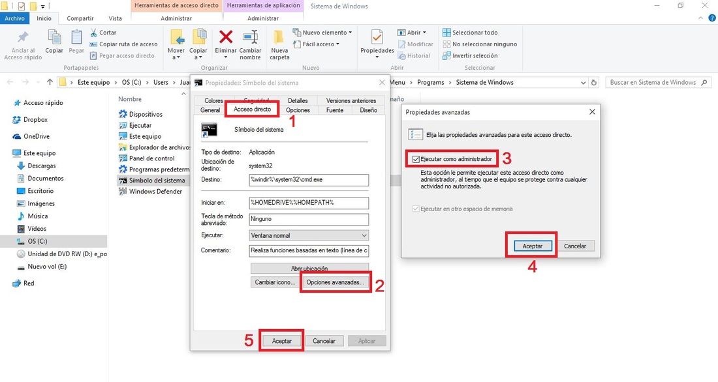The width and height of the screenshot is (718, 382).
Task: Open the Archivo menu tab
Action: 14,18
